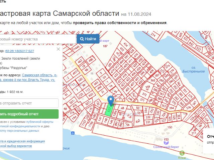Select parcel 501 on the map

coord(72,102)
